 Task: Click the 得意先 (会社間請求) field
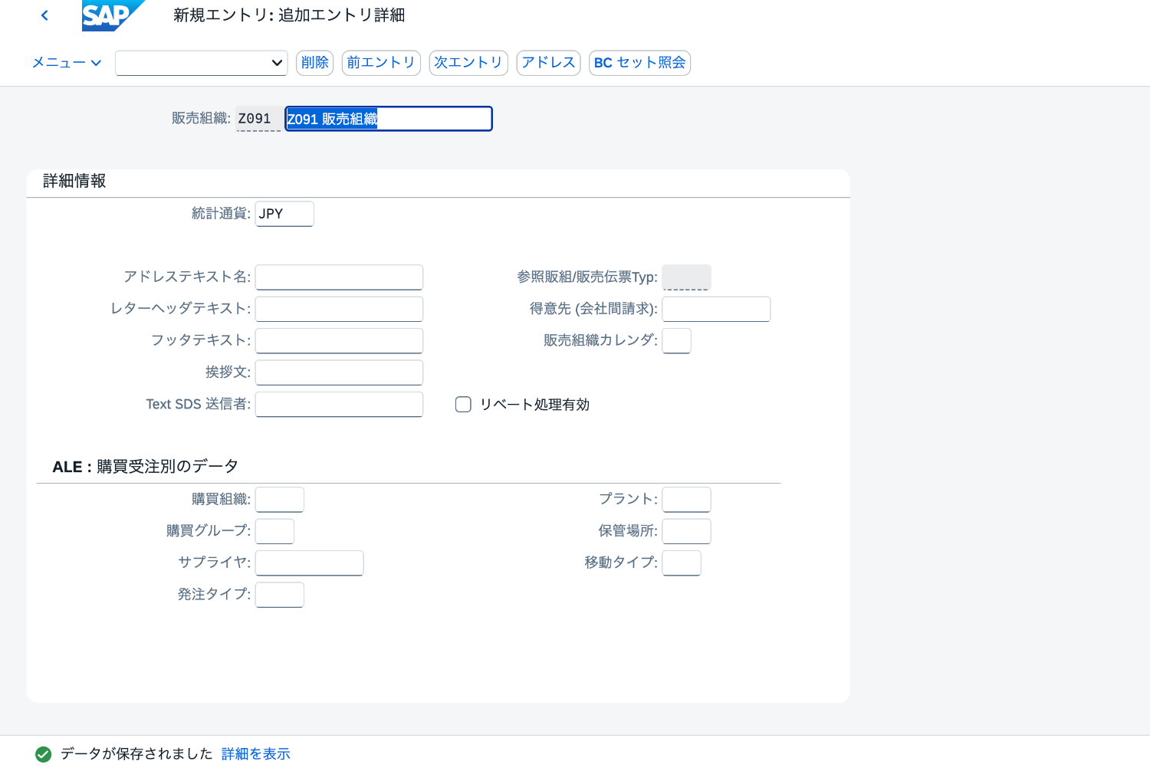pyautogui.click(x=716, y=309)
